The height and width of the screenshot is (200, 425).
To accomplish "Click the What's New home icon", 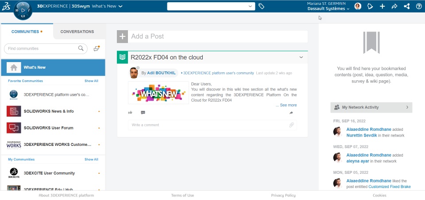I will tap(14, 67).
